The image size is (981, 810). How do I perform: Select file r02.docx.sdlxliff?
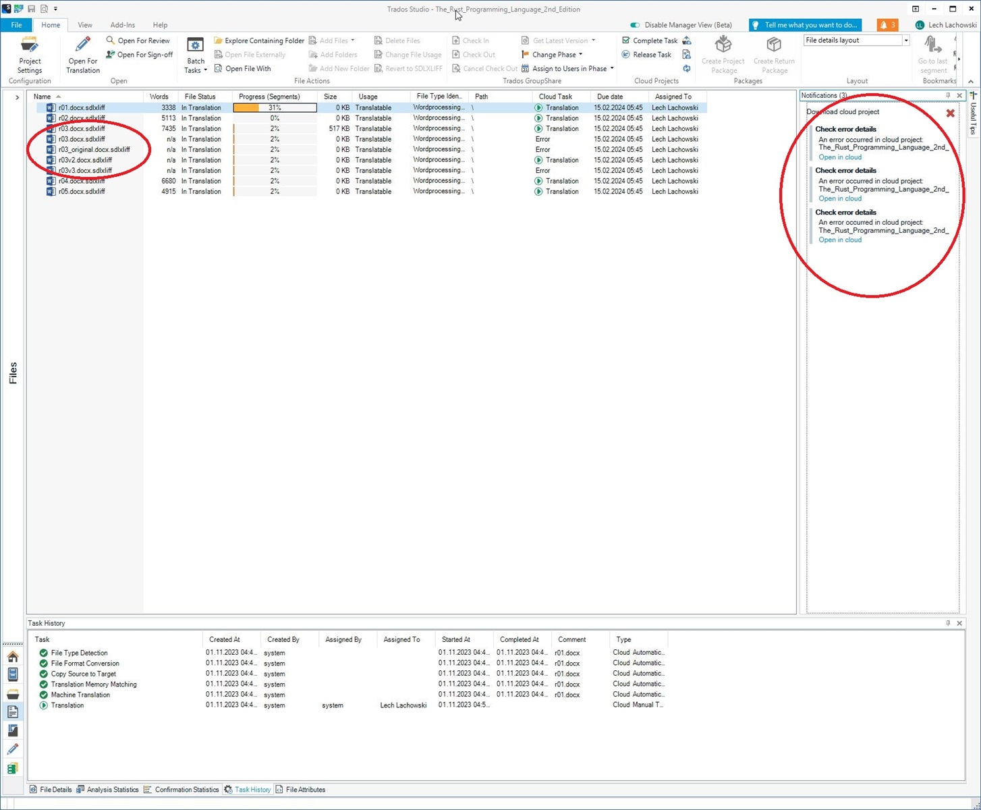82,118
